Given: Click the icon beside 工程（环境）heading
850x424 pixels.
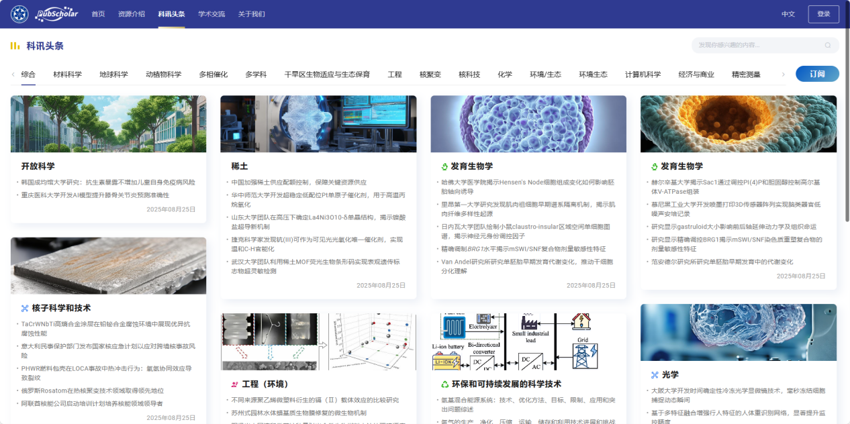Looking at the screenshot, I should [x=234, y=384].
